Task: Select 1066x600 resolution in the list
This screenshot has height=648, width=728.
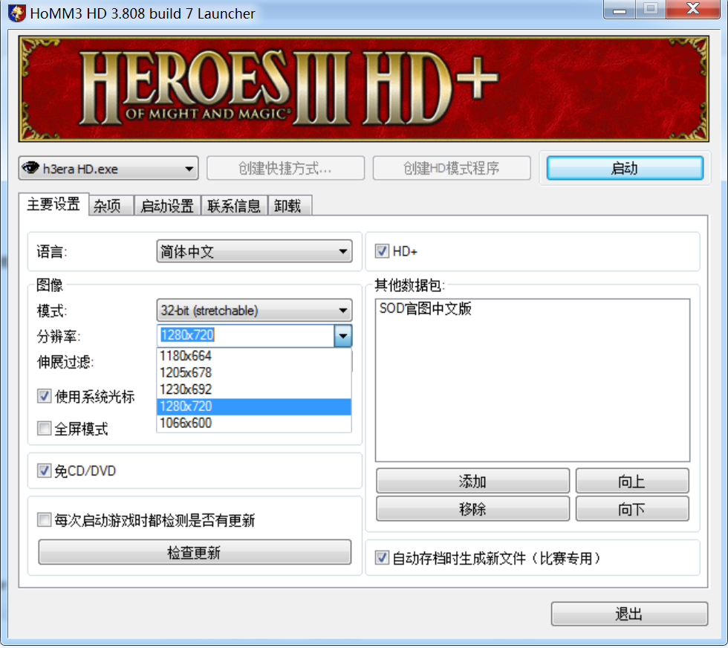Action: 254,423
